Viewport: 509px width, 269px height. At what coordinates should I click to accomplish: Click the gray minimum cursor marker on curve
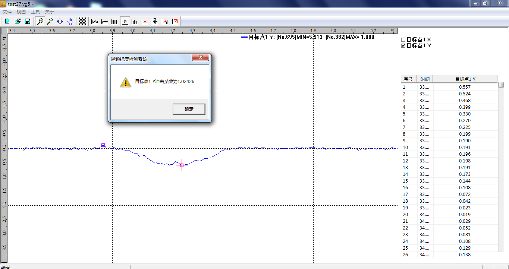point(182,165)
